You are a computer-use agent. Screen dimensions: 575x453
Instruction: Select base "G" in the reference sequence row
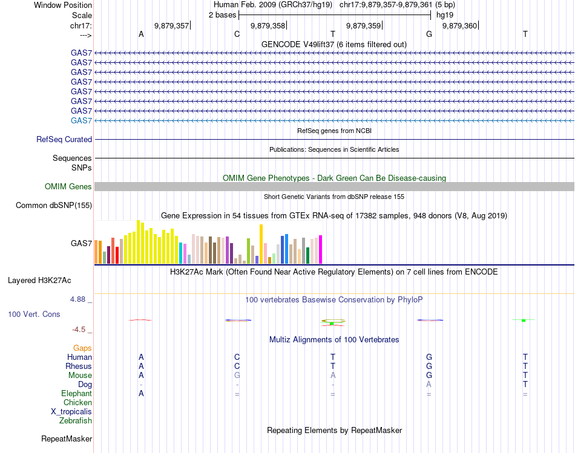(x=429, y=34)
